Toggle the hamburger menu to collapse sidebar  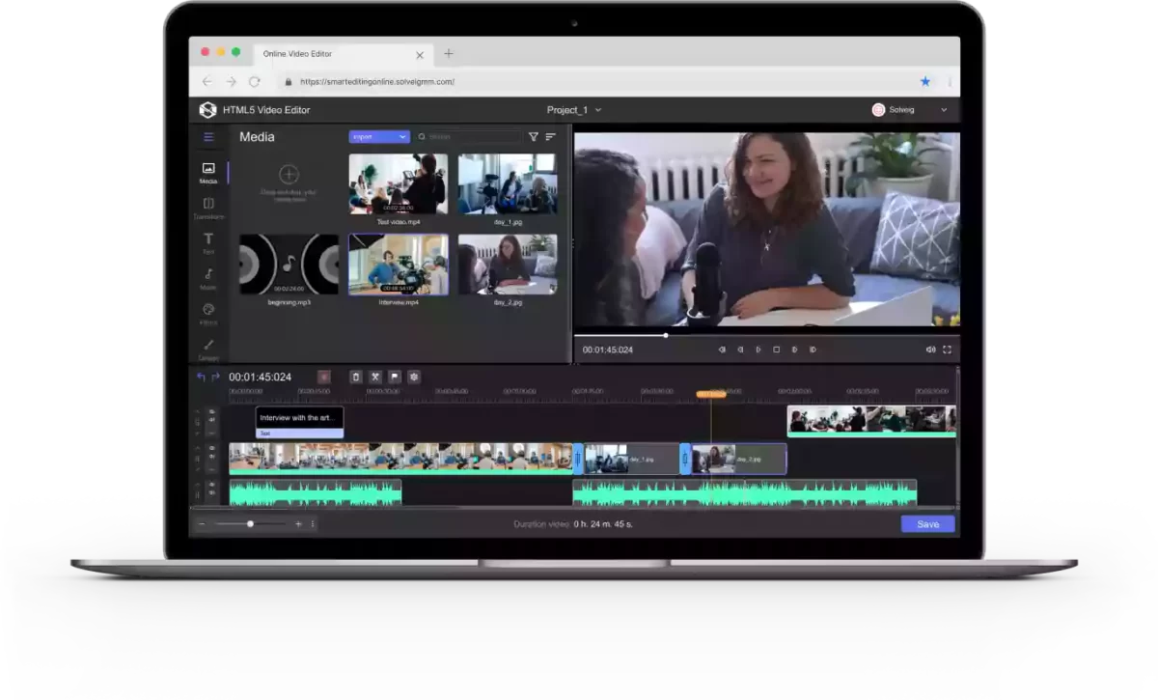207,137
